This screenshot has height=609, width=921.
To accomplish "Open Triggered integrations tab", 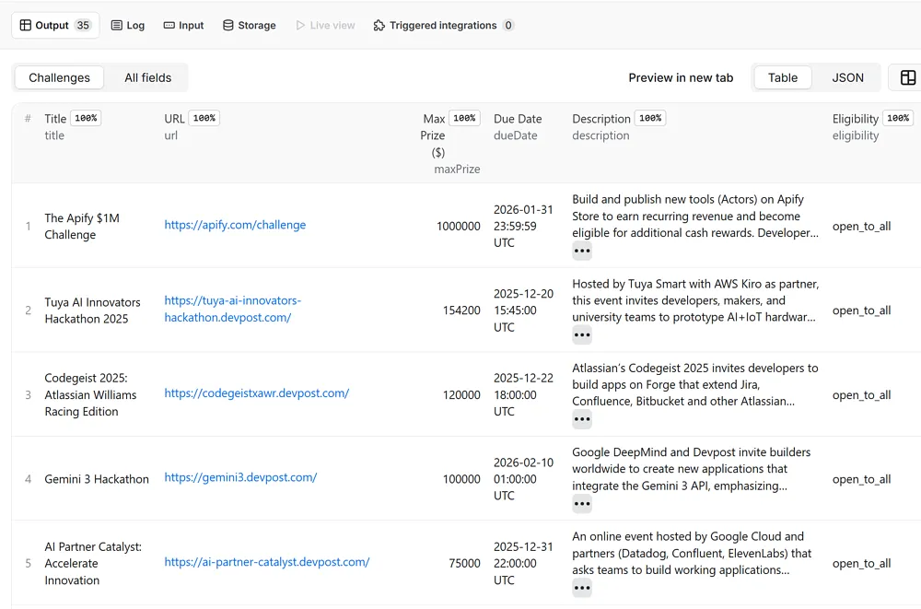I will [443, 26].
